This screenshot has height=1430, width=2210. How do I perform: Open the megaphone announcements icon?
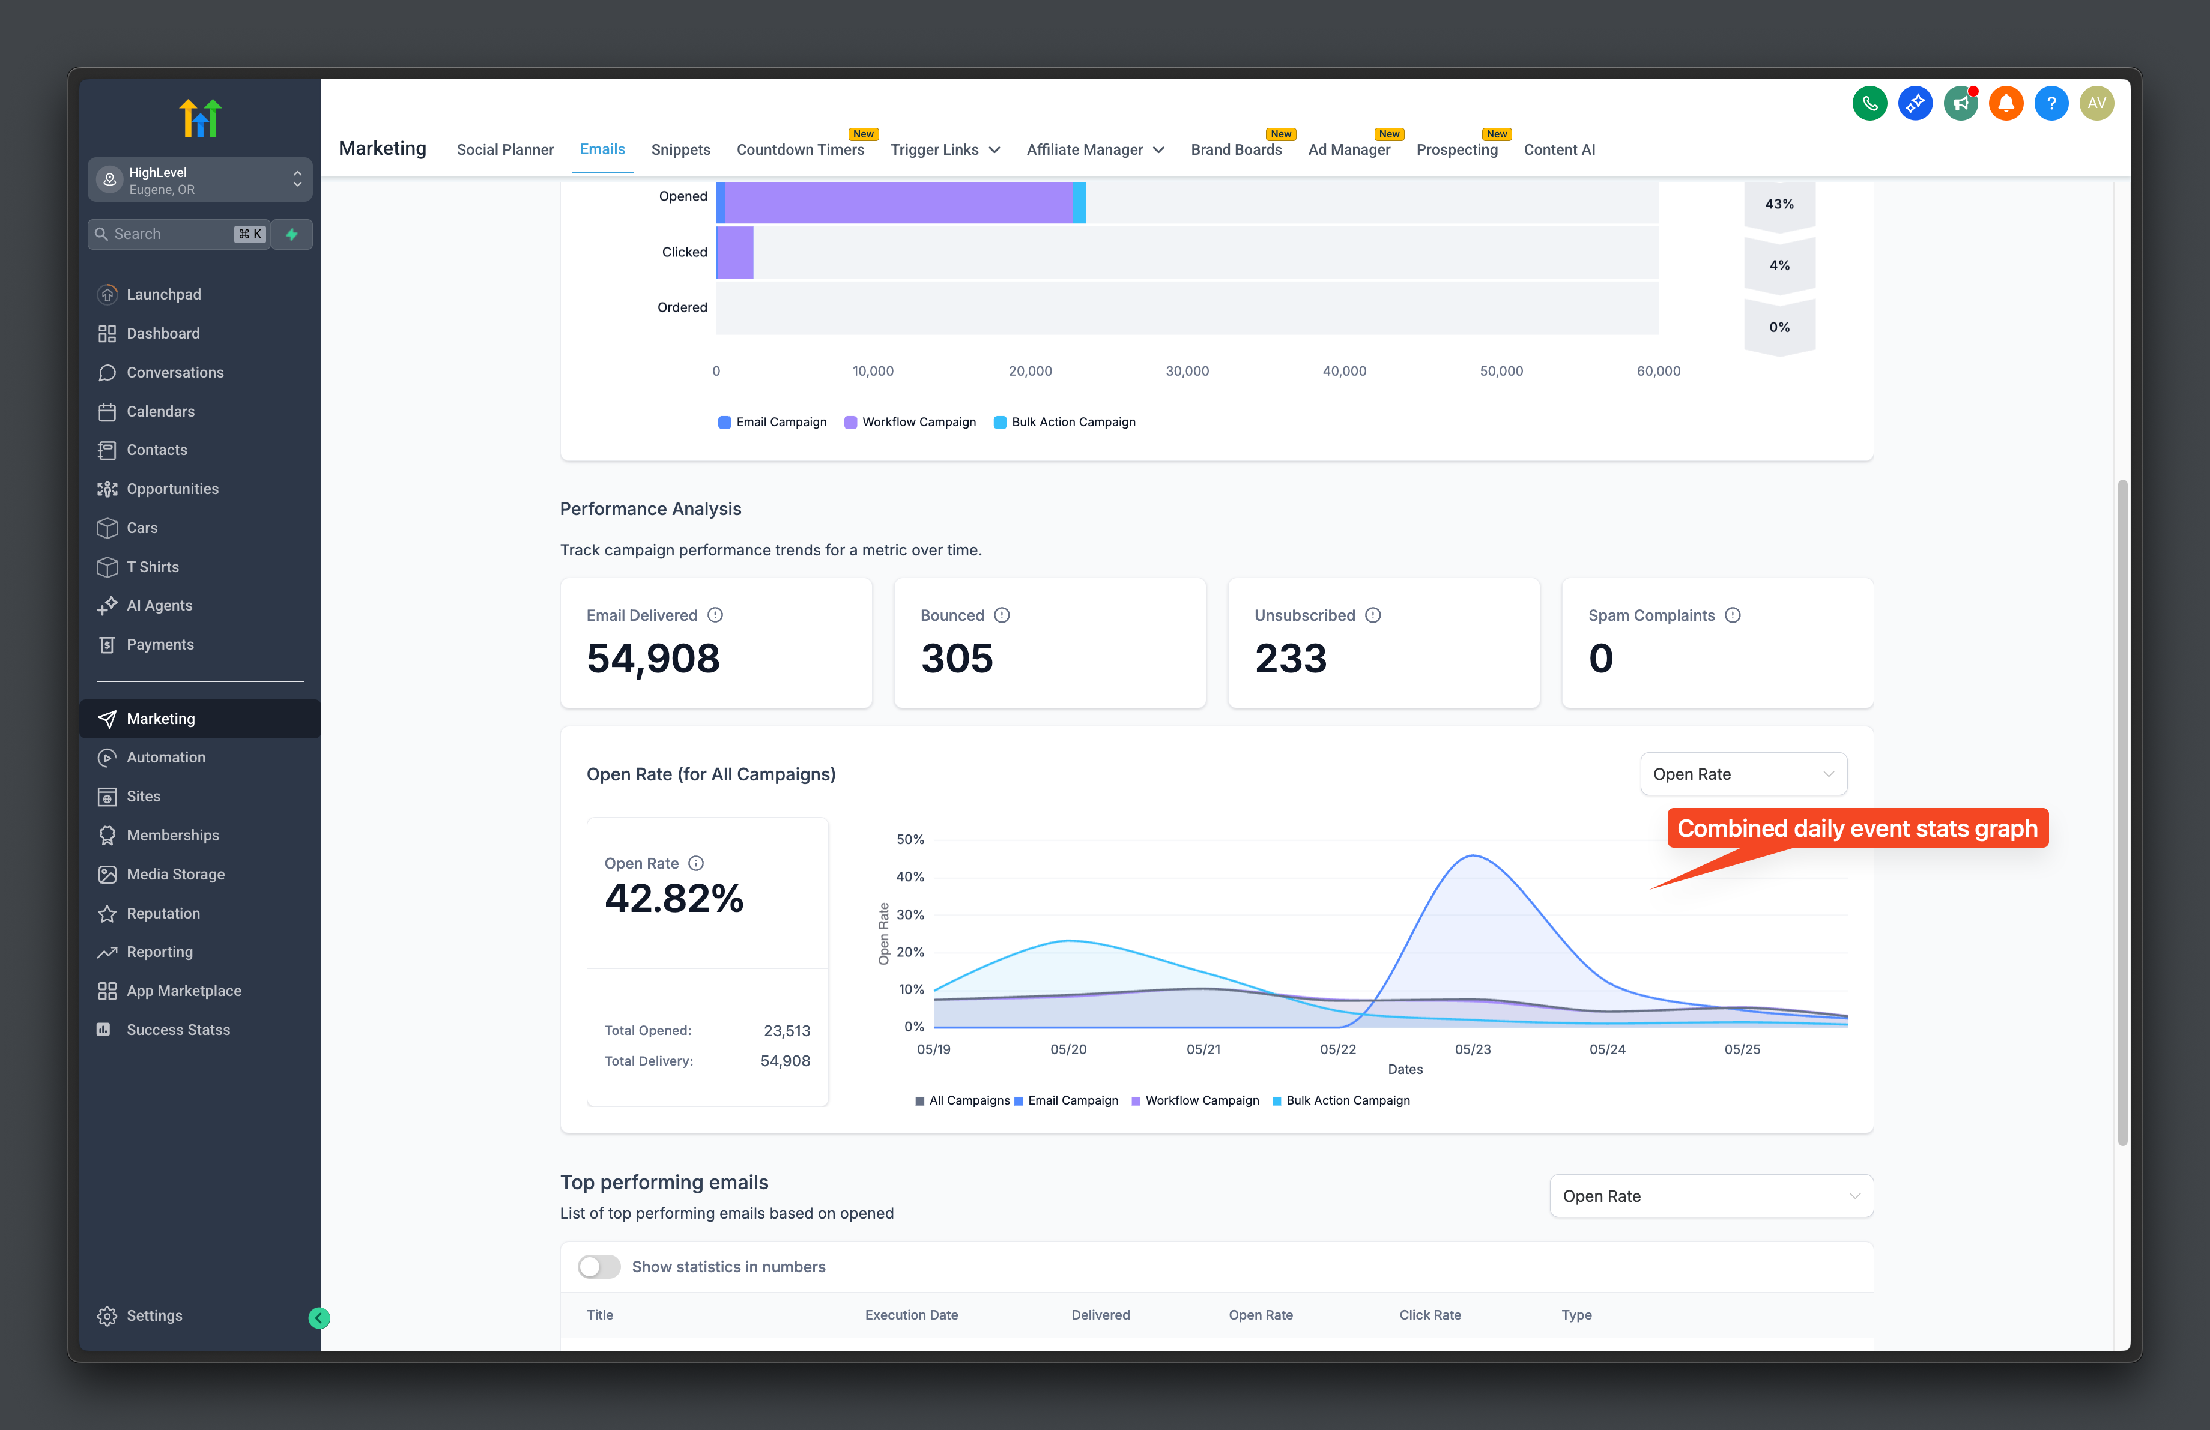[1960, 104]
